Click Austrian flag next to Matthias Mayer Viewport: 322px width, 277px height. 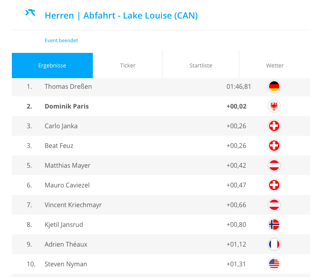pyautogui.click(x=274, y=165)
